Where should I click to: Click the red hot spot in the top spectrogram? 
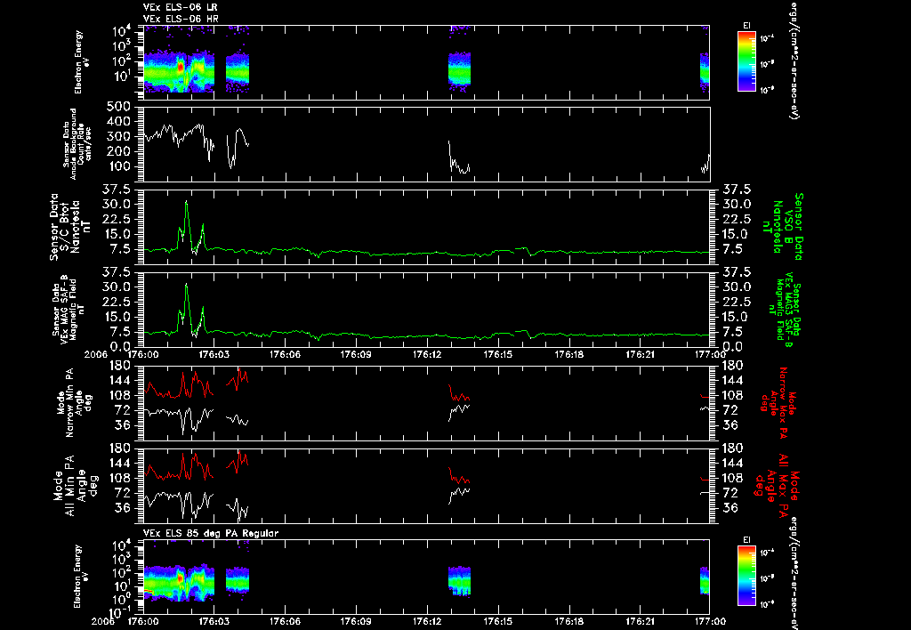pyautogui.click(x=180, y=68)
